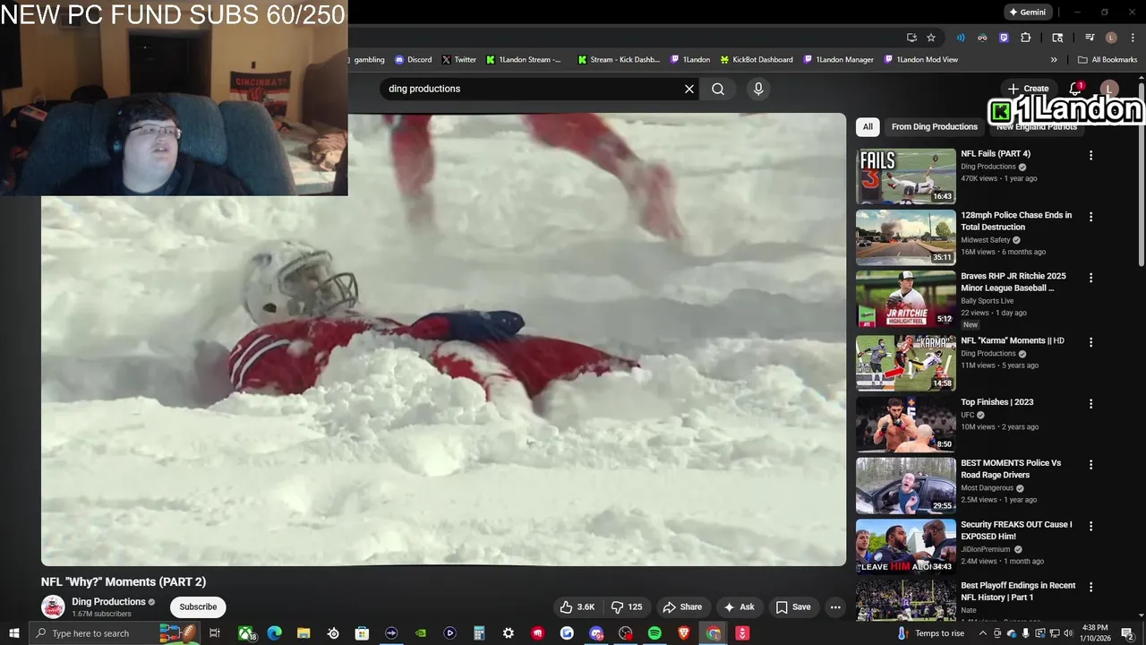
Task: Open the KickBot Dashboard bookmark
Action: (x=757, y=60)
